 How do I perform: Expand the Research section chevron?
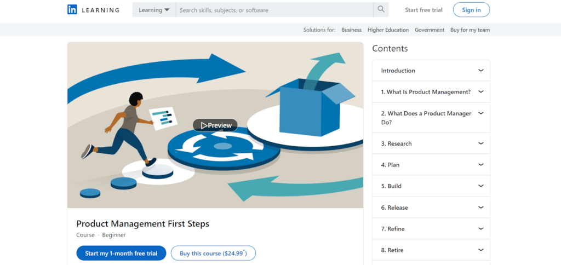[481, 143]
